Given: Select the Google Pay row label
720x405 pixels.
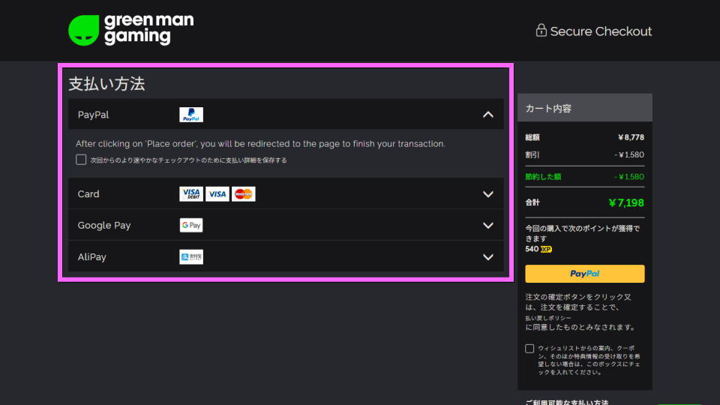Looking at the screenshot, I should click(104, 226).
